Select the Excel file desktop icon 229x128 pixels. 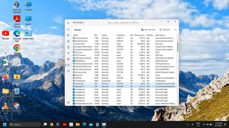tap(6, 64)
